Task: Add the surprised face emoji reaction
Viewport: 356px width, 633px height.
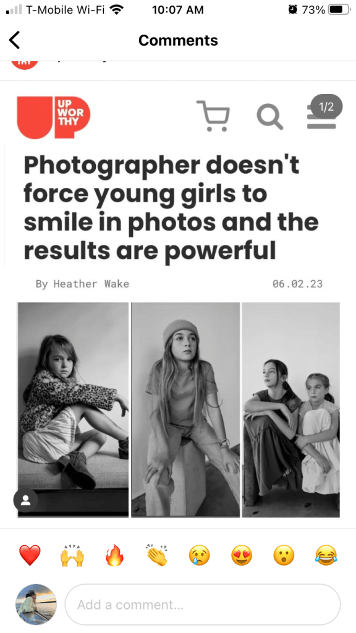Action: coord(284,556)
